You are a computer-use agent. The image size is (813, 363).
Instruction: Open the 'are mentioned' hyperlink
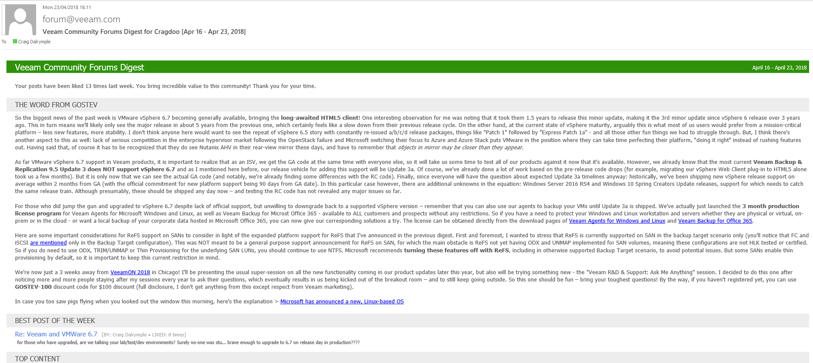[x=48, y=243]
